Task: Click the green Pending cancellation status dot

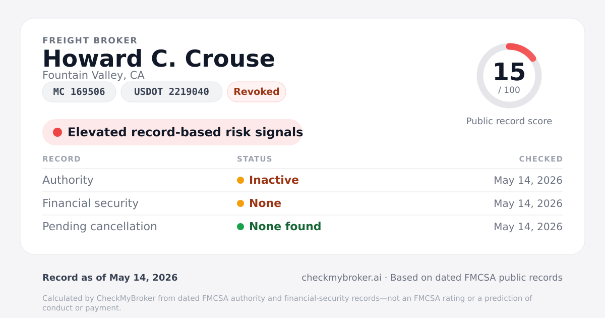Action: pyautogui.click(x=240, y=227)
